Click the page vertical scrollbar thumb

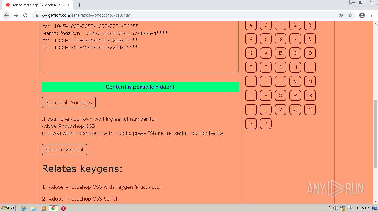[376, 134]
